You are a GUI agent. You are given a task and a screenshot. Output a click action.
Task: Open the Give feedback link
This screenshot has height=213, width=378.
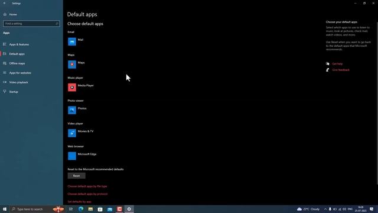point(341,70)
